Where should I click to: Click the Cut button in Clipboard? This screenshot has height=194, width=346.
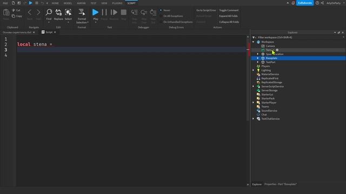coord(16,10)
